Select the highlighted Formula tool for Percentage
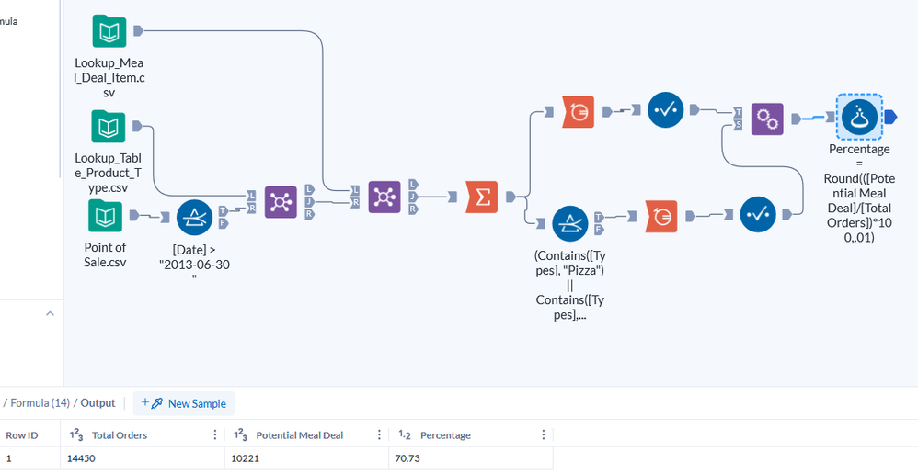Screen dimensions: 918x474 [859, 117]
